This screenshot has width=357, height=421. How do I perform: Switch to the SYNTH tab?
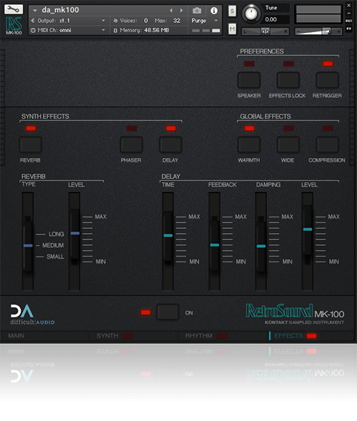tap(107, 336)
